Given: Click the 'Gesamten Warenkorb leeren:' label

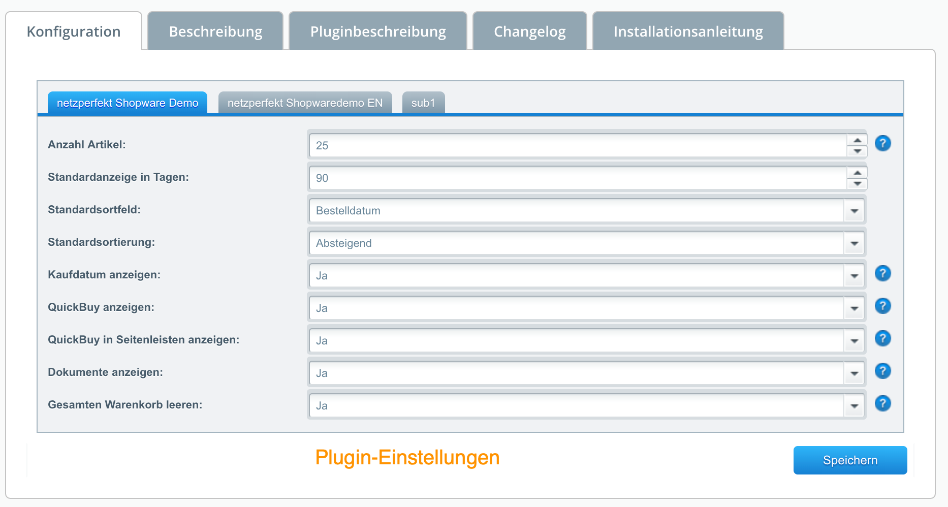Looking at the screenshot, I should [x=125, y=405].
